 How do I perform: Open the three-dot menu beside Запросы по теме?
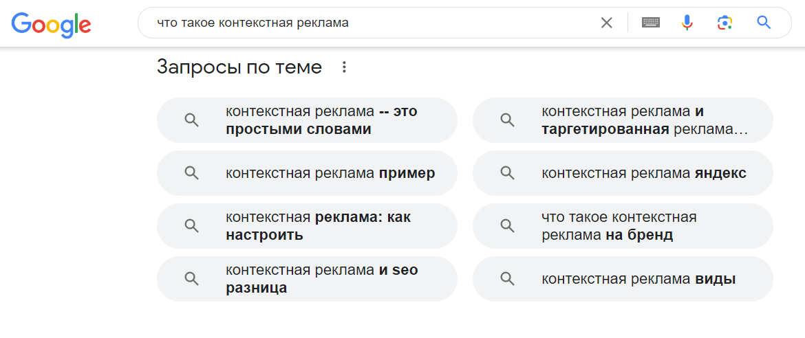(x=345, y=67)
